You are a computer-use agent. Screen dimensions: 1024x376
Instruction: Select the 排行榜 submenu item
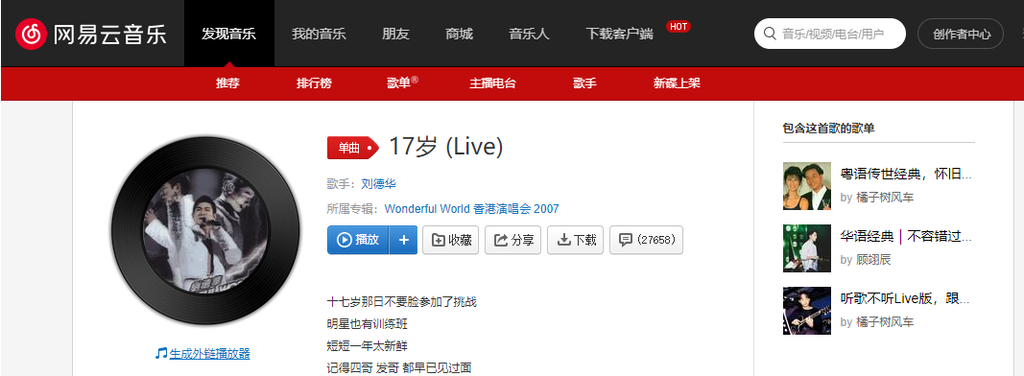(x=314, y=82)
